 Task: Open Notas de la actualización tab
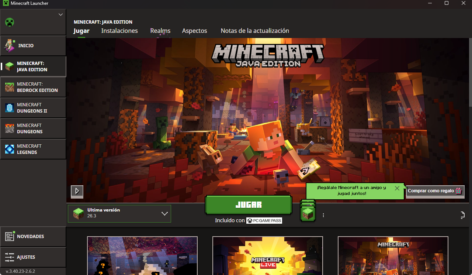point(255,31)
